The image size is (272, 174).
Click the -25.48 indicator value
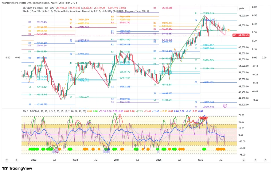tap(148, 111)
